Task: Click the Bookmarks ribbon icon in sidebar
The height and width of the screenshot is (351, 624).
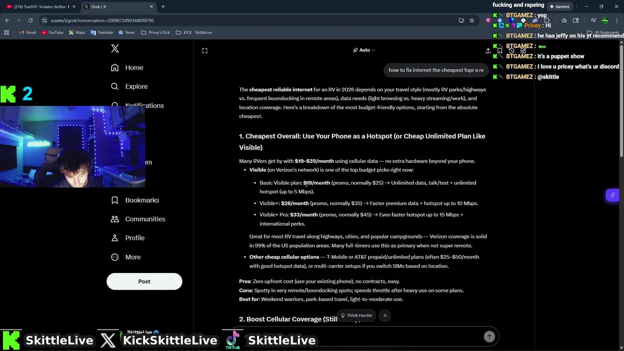Action: coord(115,200)
